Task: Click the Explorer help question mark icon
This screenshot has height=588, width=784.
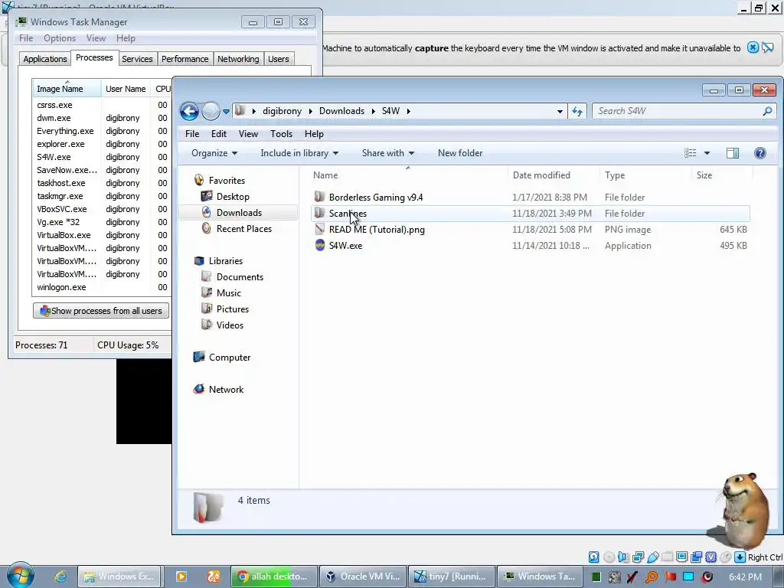Action: click(x=760, y=153)
